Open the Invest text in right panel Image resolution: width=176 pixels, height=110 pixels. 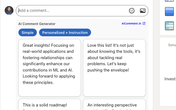[x=170, y=79]
